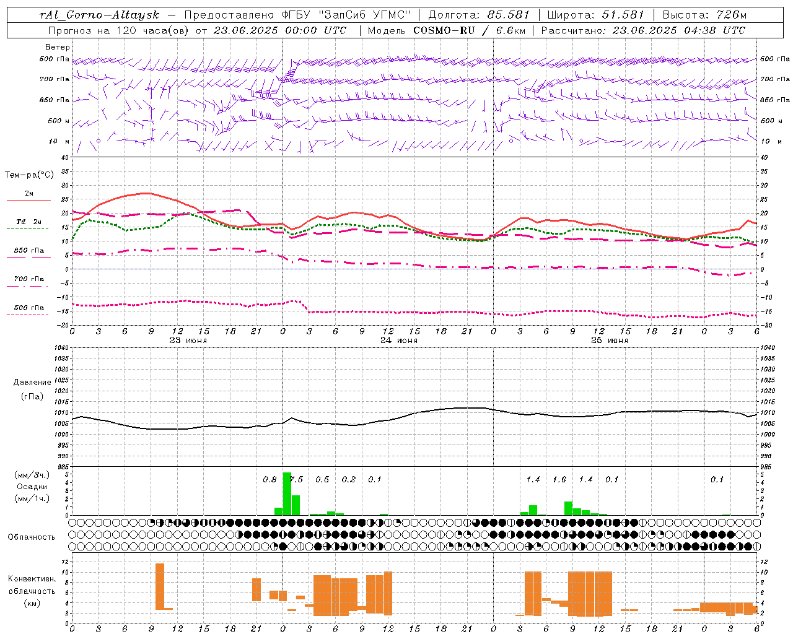Click the Широта: 51.581 value
The image size is (793, 634).
coord(595,14)
